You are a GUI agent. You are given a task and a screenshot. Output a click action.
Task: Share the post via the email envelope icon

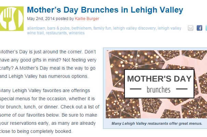pyautogui.click(x=191, y=28)
